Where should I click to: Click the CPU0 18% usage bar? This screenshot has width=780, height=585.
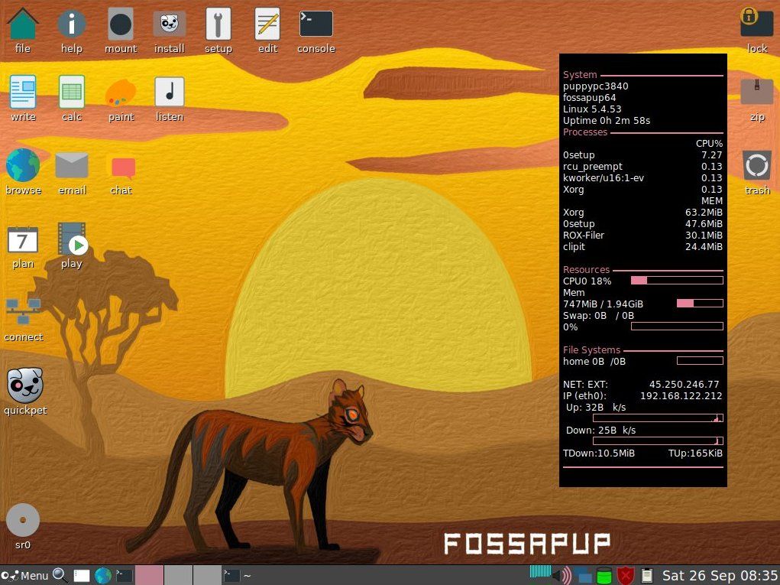(677, 281)
